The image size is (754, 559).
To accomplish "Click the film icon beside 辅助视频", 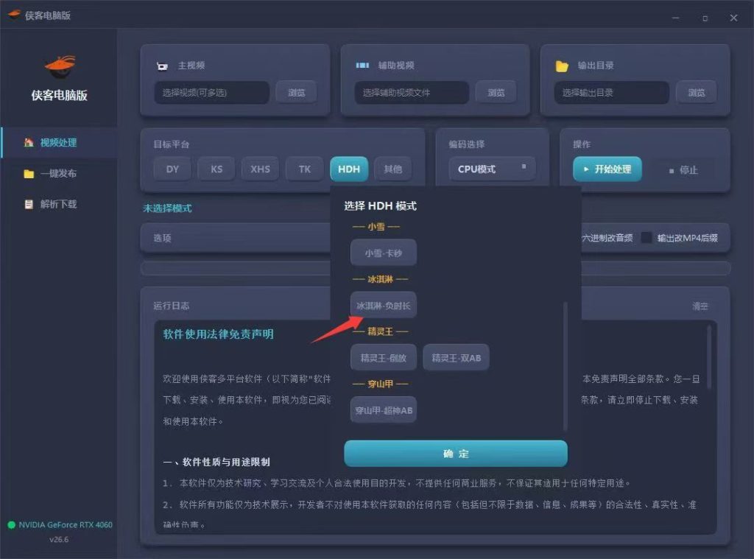I will (x=362, y=65).
